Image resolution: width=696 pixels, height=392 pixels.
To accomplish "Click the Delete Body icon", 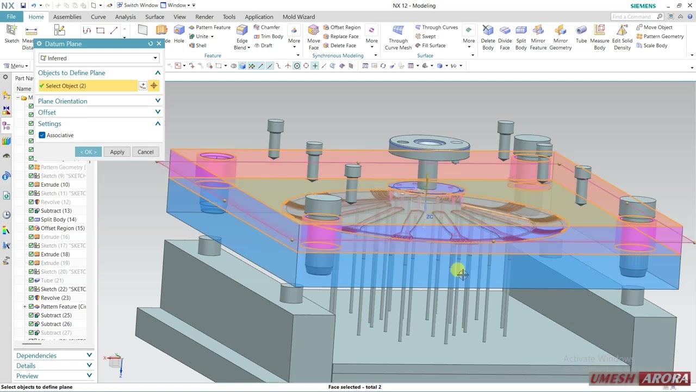I will [x=488, y=31].
